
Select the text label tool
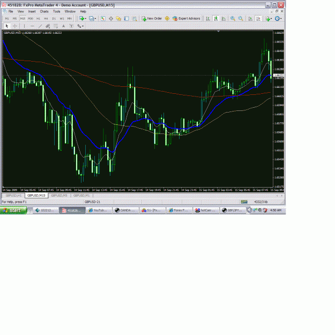[x=71, y=26]
